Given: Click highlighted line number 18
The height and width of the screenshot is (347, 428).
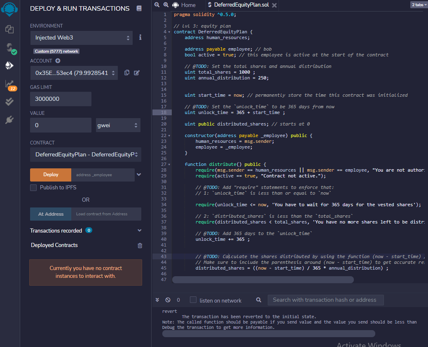Looking at the screenshot, I should (x=164, y=112).
